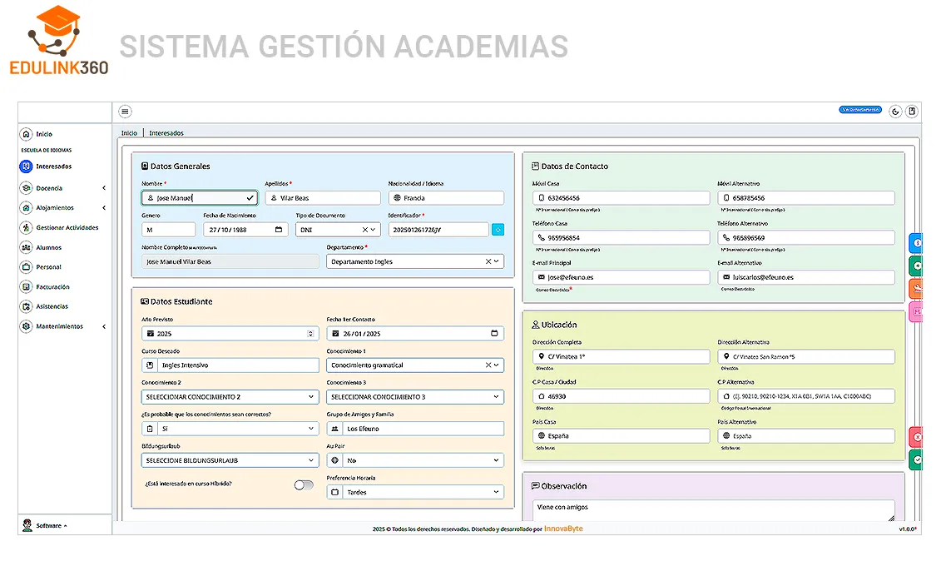This screenshot has width=936, height=586.
Task: Open the Seleccionar Conocimiento 3 dropdown
Action: point(415,397)
